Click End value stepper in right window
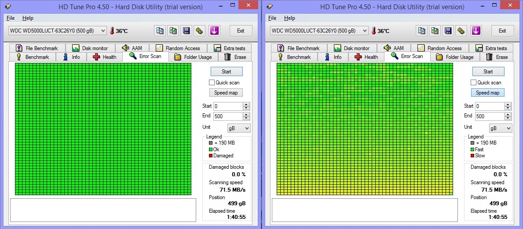The width and height of the screenshot is (523, 229). (508, 116)
